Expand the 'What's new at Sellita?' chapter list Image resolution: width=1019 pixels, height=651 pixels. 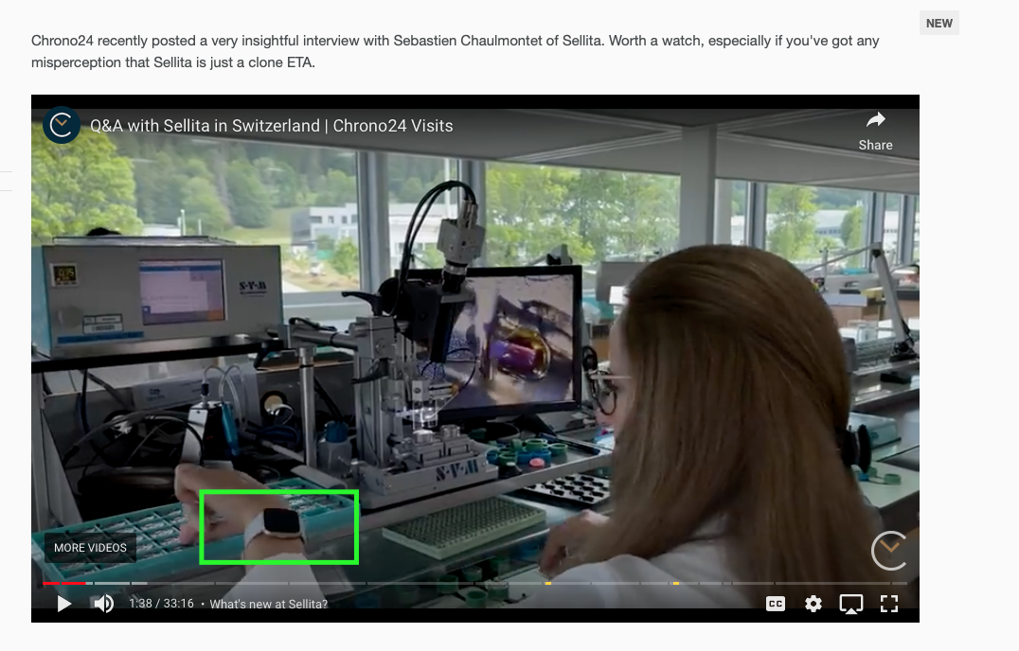pyautogui.click(x=269, y=604)
